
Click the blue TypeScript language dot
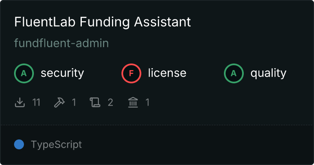click(19, 144)
